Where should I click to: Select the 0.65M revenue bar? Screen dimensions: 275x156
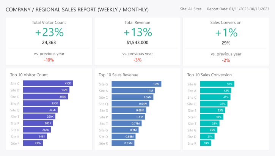click(x=123, y=143)
